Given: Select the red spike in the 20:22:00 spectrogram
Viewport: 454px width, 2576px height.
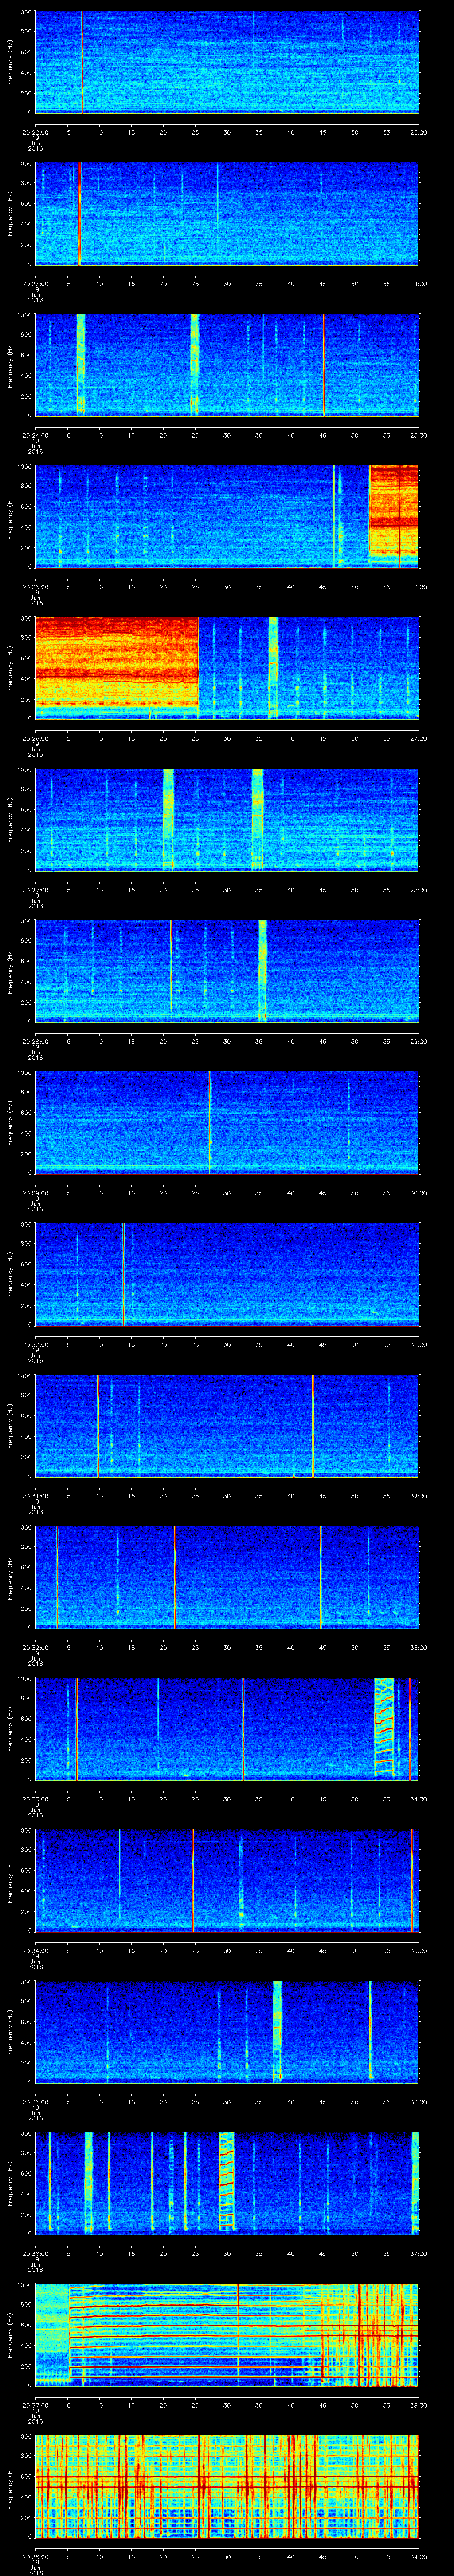Looking at the screenshot, I should point(82,62).
